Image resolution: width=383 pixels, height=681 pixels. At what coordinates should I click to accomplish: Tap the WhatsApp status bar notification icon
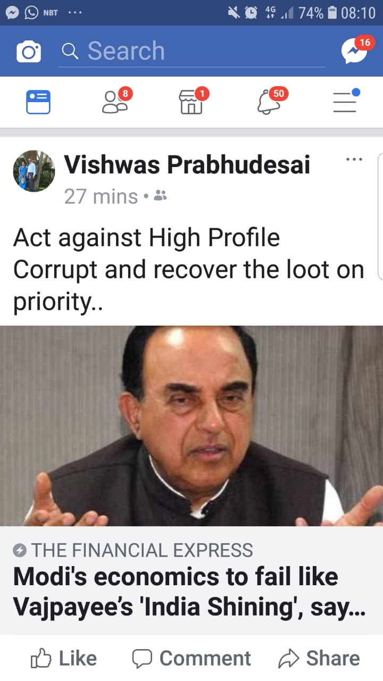point(32,12)
